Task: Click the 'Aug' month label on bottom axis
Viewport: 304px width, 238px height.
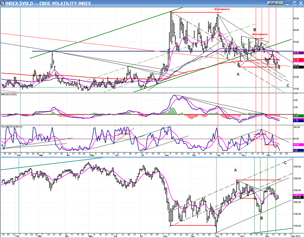Action: point(166,236)
